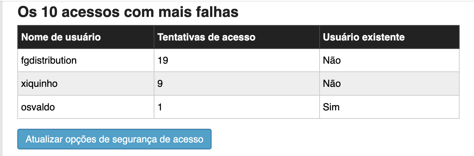
Task: Select the Tentativas de acesso column header
Action: 237,37
